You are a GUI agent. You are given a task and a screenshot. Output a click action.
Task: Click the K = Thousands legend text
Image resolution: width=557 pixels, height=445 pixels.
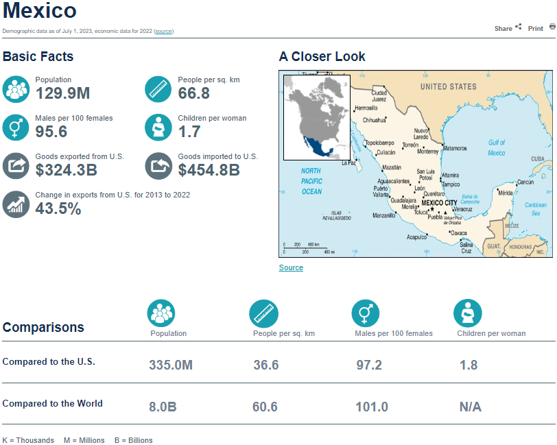click(x=28, y=440)
